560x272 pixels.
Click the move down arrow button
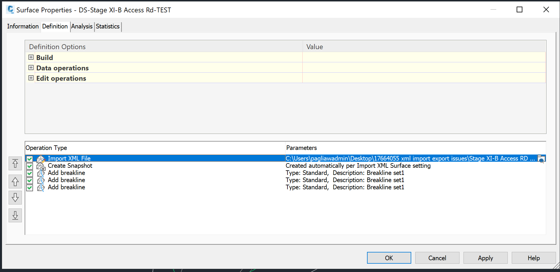pyautogui.click(x=15, y=198)
